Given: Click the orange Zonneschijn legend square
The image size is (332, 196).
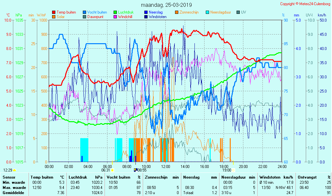Looking at the screenshot, I should point(177,12).
